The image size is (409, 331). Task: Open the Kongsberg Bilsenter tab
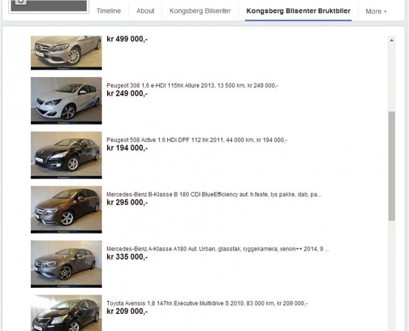(x=200, y=11)
